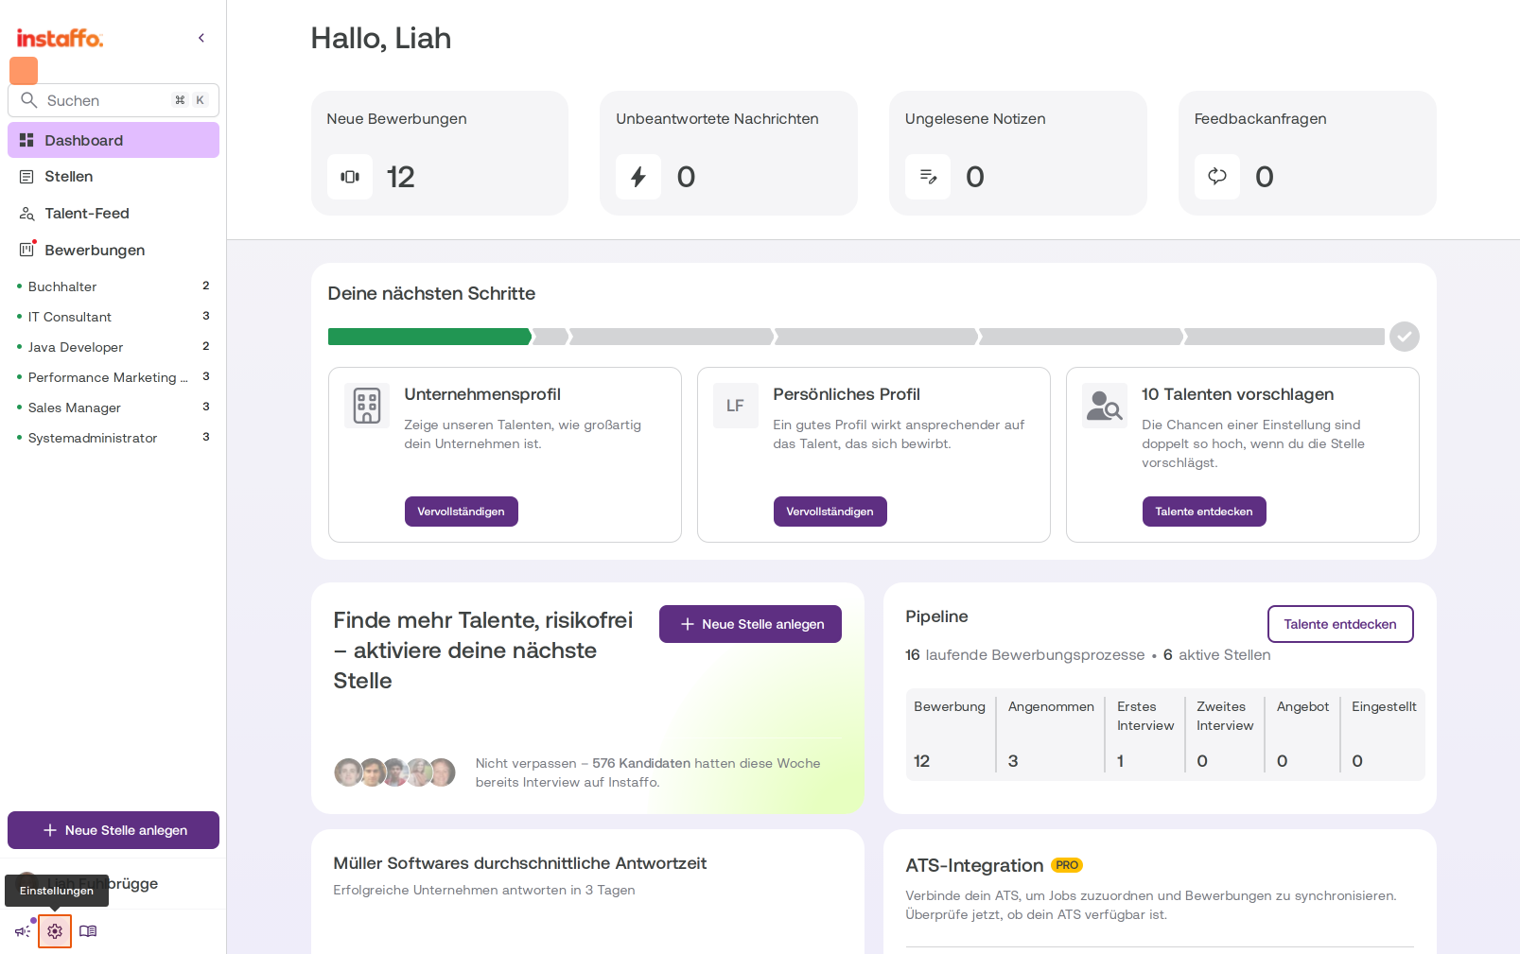Click the megaphone announcements icon
This screenshot has width=1520, height=954.
click(x=23, y=931)
